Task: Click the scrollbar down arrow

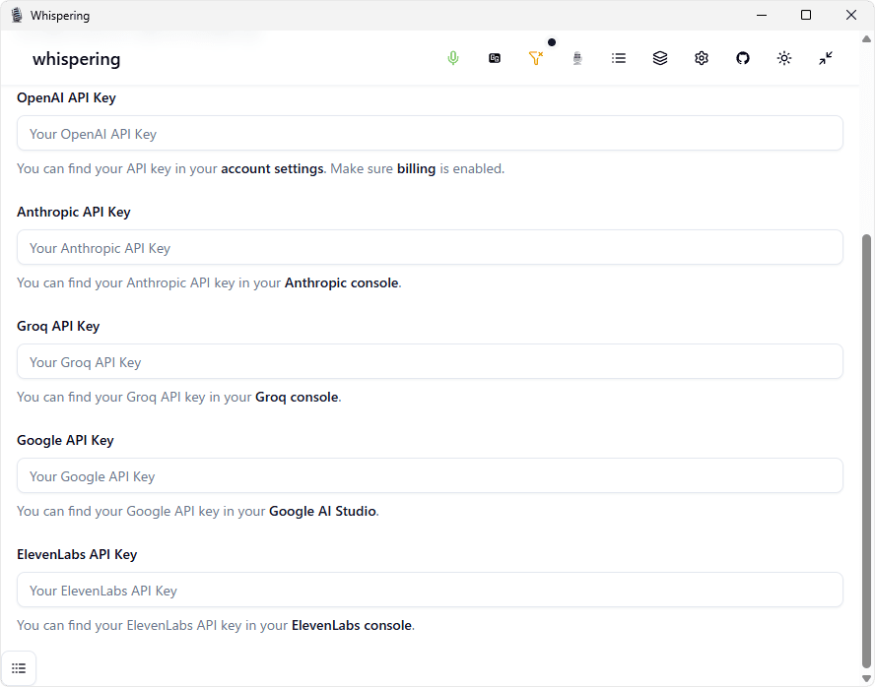Action: tap(866, 679)
